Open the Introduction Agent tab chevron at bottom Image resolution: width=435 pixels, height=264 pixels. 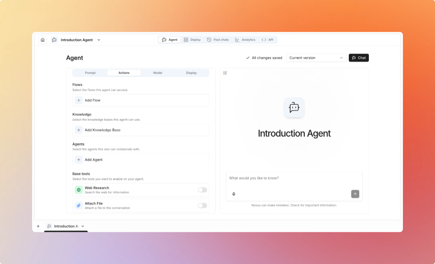(82, 226)
